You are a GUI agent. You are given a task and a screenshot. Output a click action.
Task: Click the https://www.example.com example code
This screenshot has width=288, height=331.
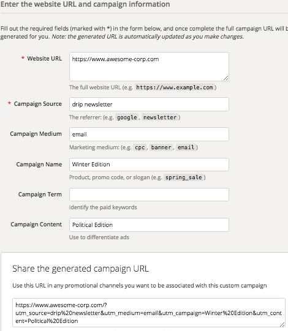[x=175, y=87]
